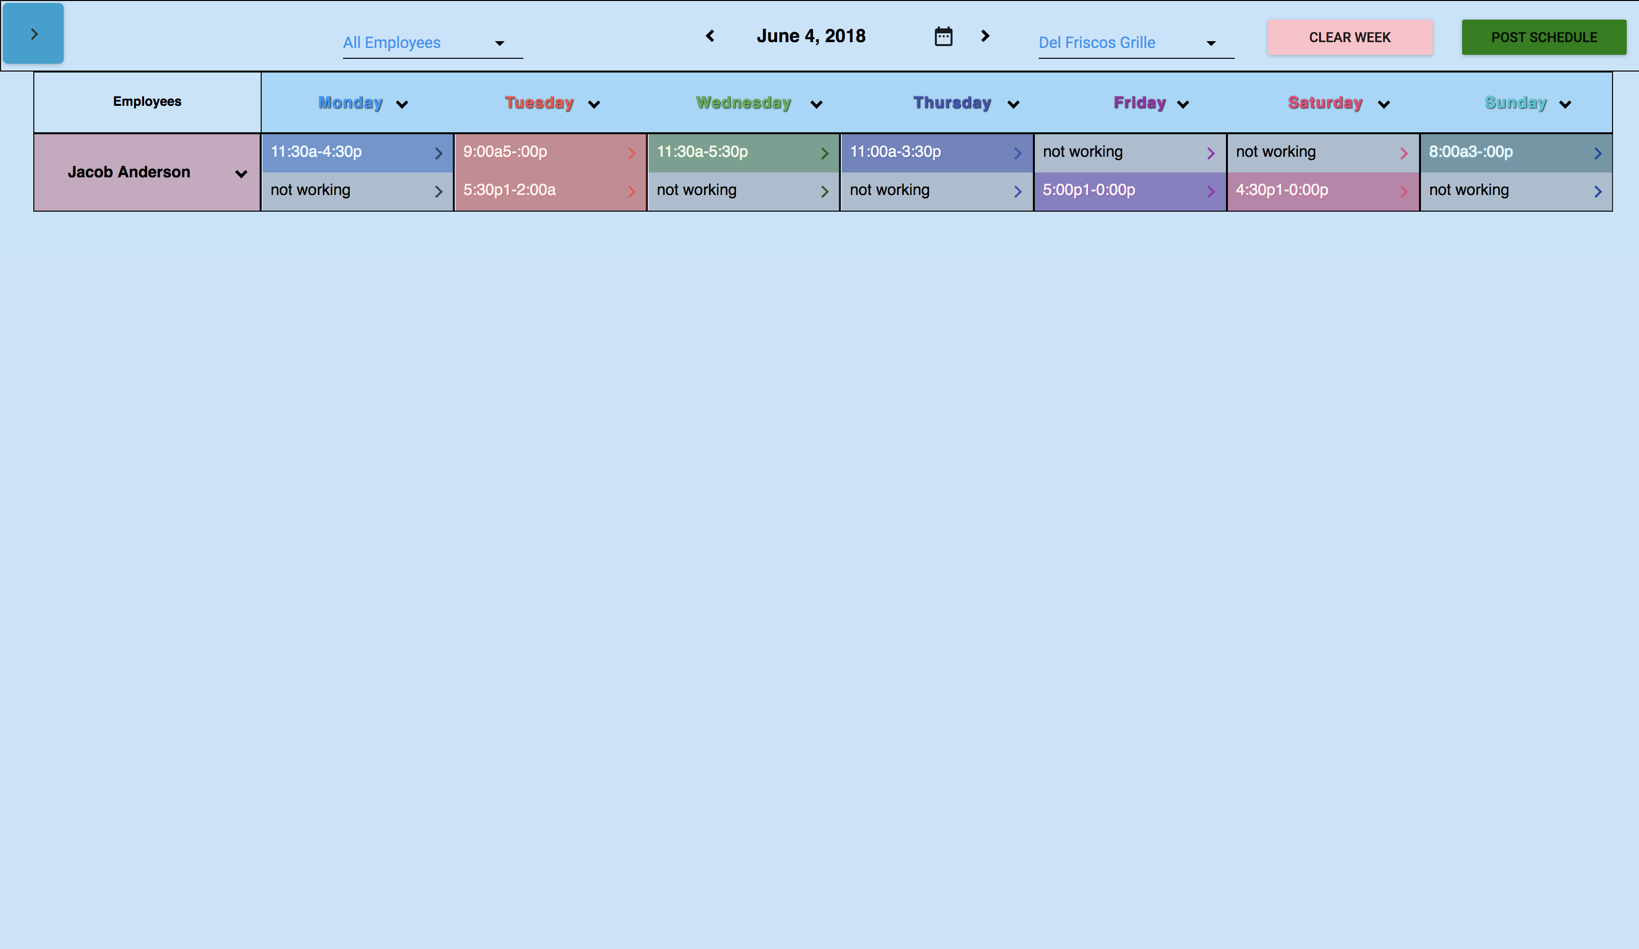Click Saturday 4:30p-10:00p pink shift

(1314, 191)
